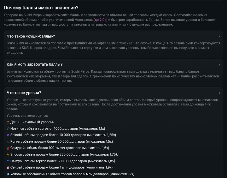Select the Shinobi purple level icon
Viewport: 227px width, 178px height.
8,135
